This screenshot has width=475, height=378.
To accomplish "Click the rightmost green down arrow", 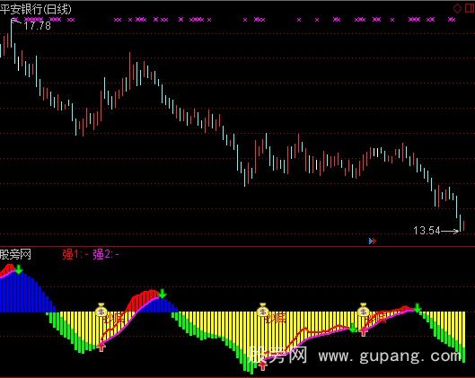I will (x=418, y=308).
